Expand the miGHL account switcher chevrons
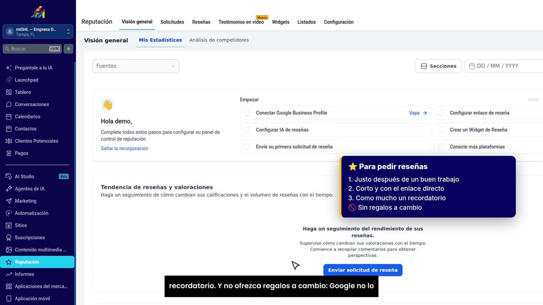The image size is (543, 305). tap(68, 32)
